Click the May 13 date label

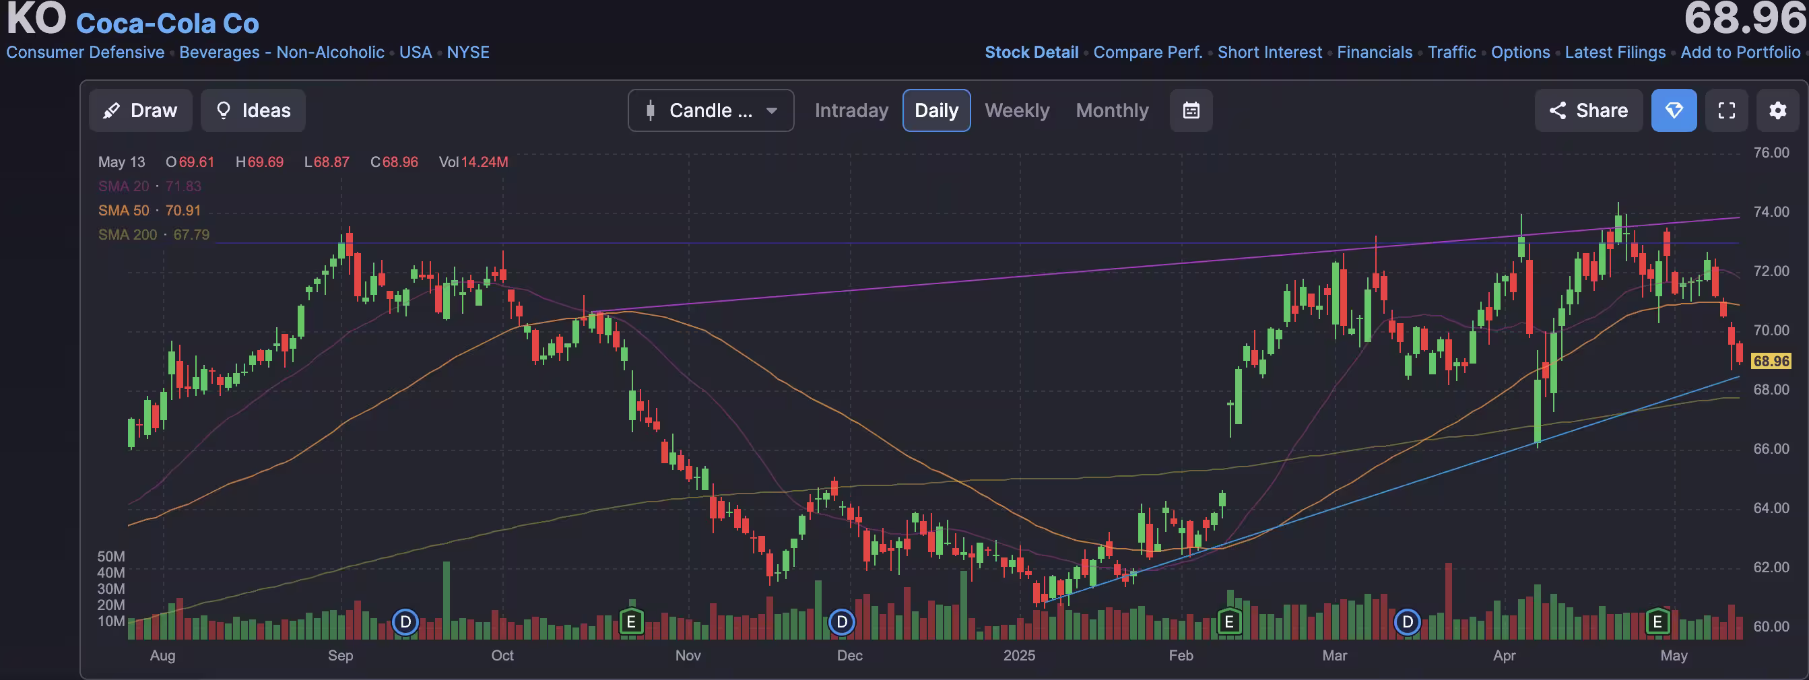(x=121, y=162)
